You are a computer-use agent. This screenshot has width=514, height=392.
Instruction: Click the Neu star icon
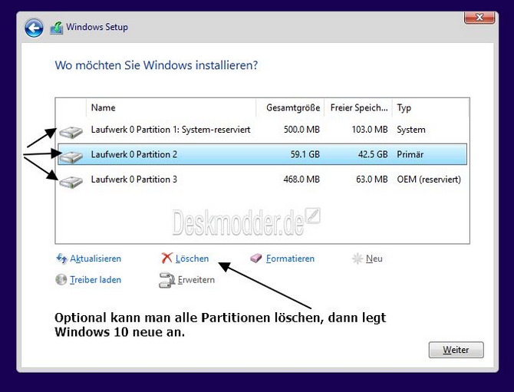coord(357,259)
